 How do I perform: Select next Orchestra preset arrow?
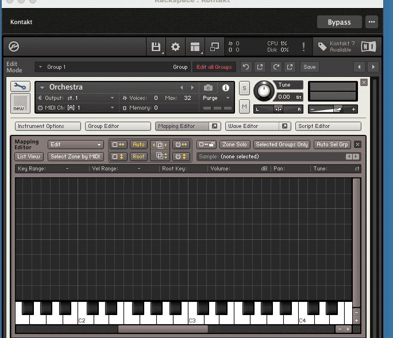coord(192,88)
